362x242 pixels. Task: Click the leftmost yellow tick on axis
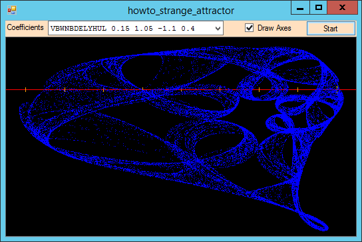[x=26, y=89]
